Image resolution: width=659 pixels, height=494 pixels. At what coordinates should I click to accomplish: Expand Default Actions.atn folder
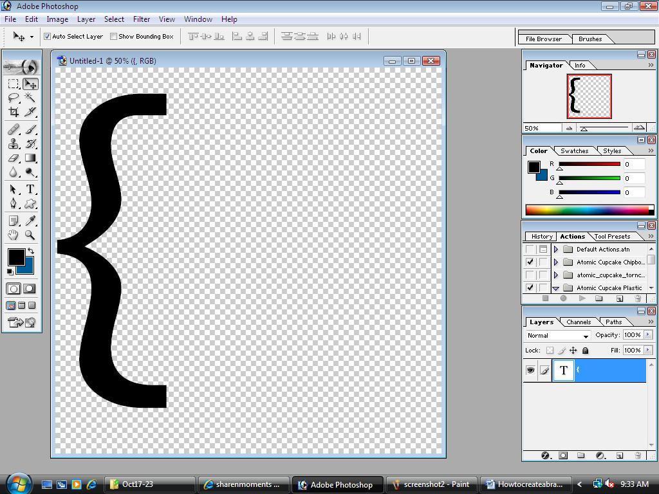tap(555, 249)
